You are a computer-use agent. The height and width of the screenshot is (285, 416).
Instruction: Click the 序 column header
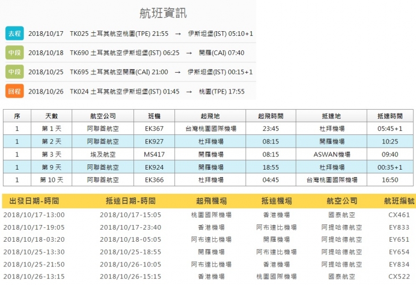click(x=17, y=116)
